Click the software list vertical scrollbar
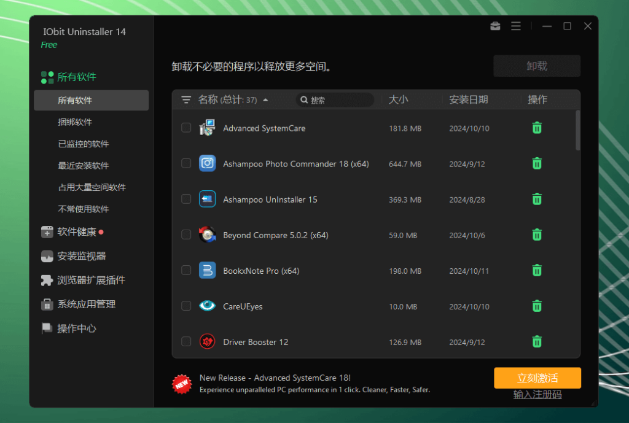Screen dimensions: 629x423 coord(577,130)
